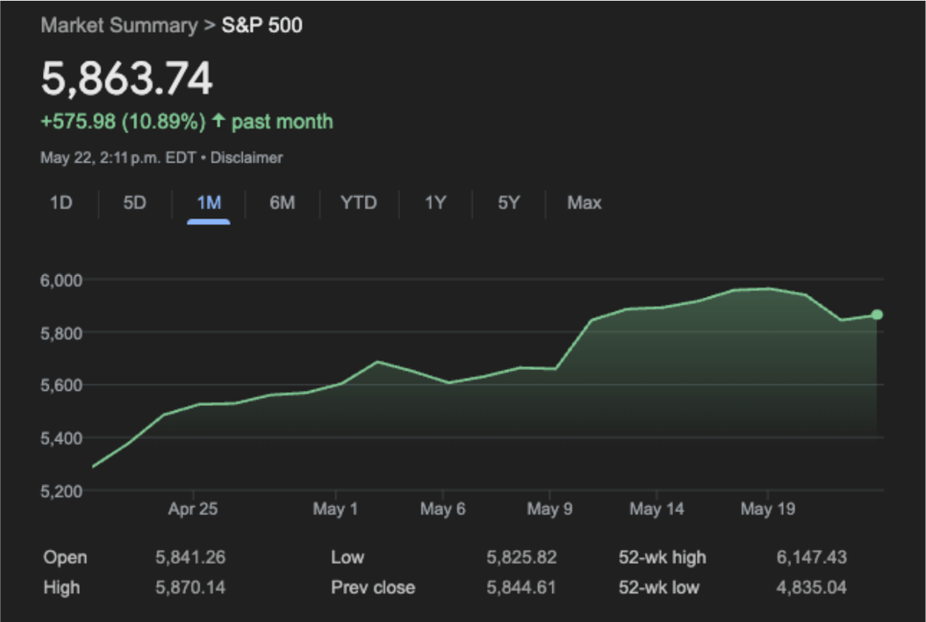Click the Apr 25 date label

pyautogui.click(x=193, y=509)
